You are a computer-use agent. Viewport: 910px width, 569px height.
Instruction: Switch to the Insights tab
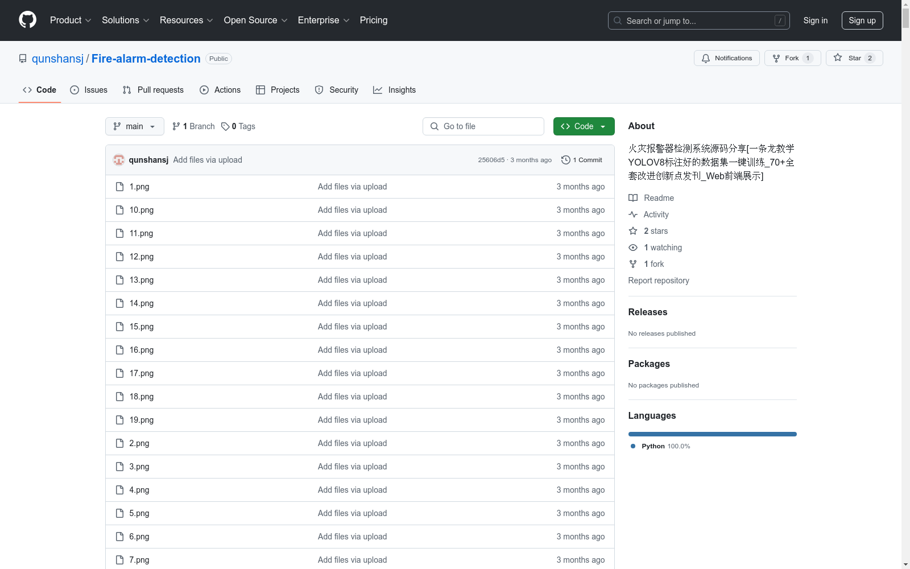click(x=395, y=90)
